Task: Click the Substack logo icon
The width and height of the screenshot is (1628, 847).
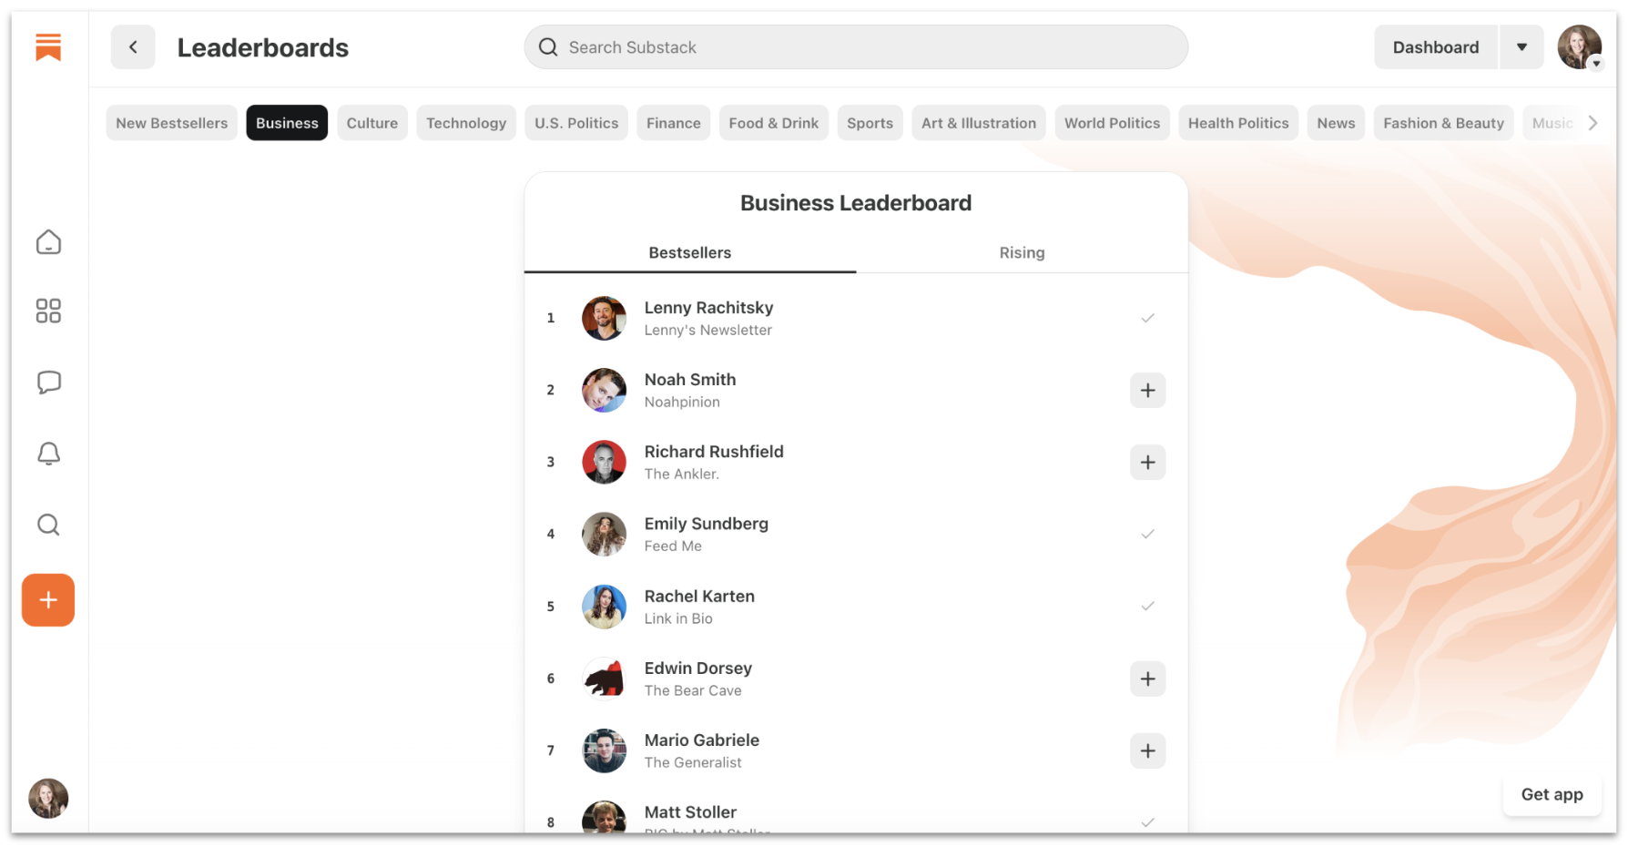Action: coord(48,46)
